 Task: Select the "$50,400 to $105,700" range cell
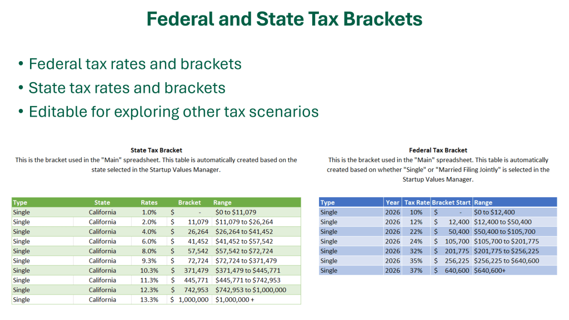[504, 232]
